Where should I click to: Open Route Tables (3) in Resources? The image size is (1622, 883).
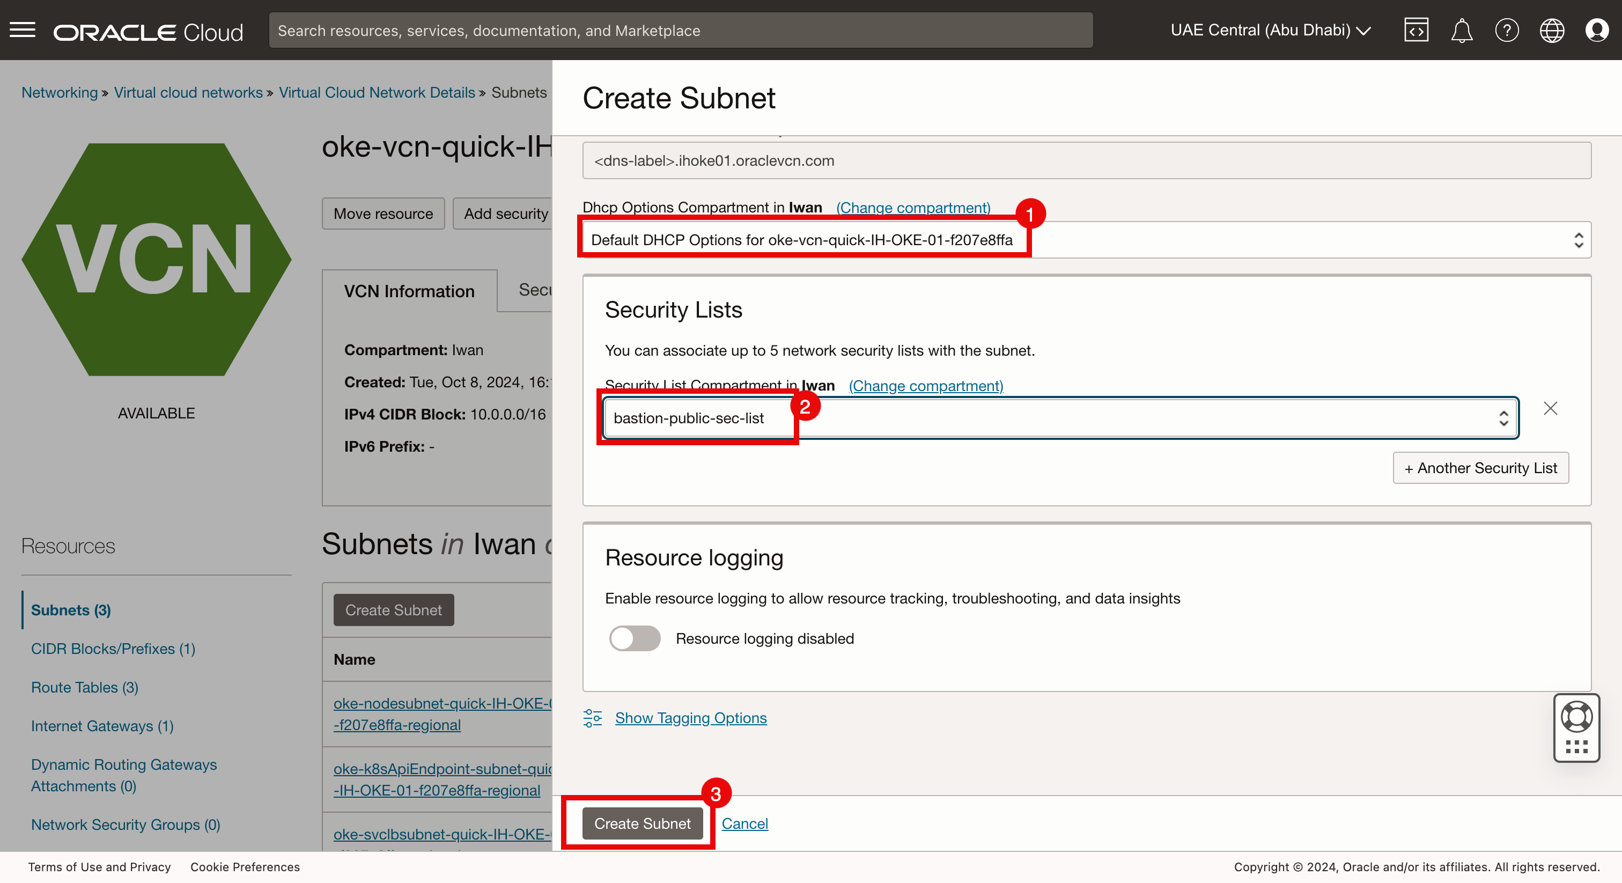[x=84, y=687]
